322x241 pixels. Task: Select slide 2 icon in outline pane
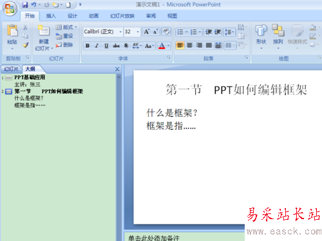[8, 92]
